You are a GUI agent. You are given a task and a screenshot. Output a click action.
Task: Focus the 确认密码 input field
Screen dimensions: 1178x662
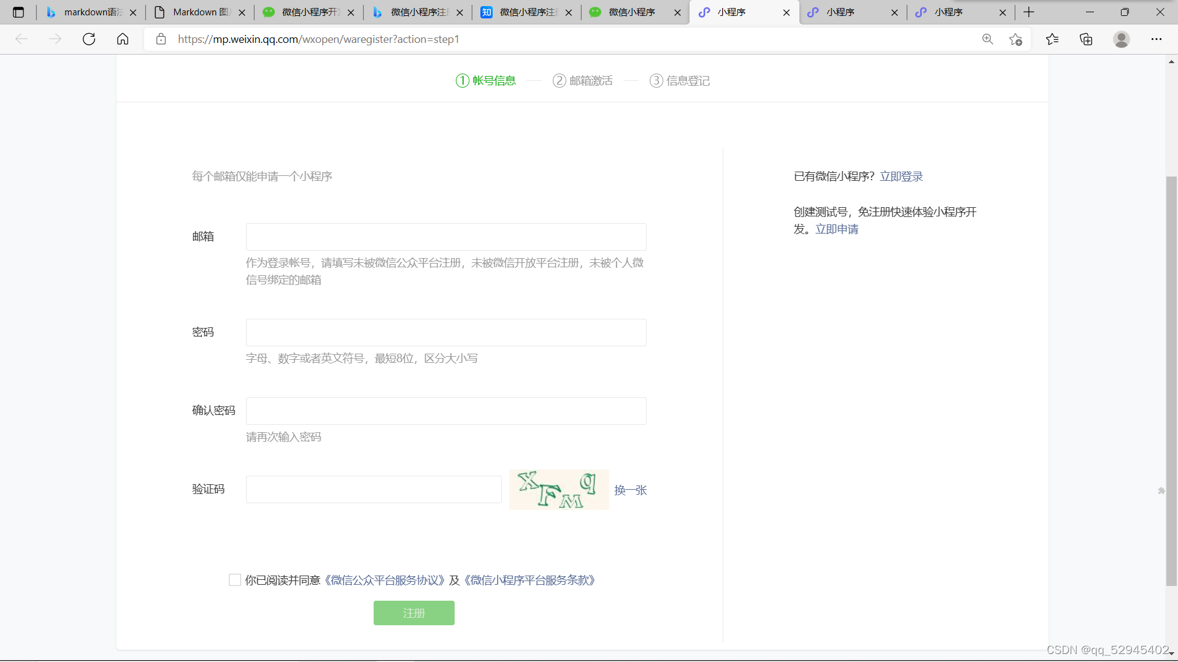[x=446, y=411]
